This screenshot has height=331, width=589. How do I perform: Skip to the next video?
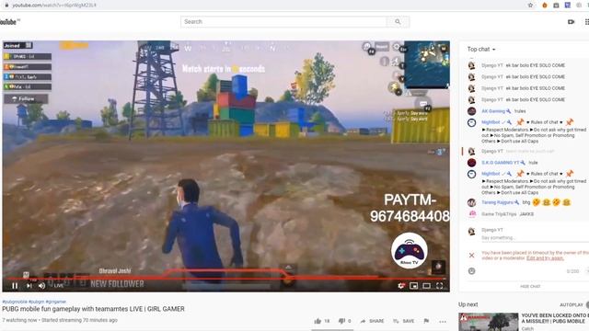[x=29, y=286]
